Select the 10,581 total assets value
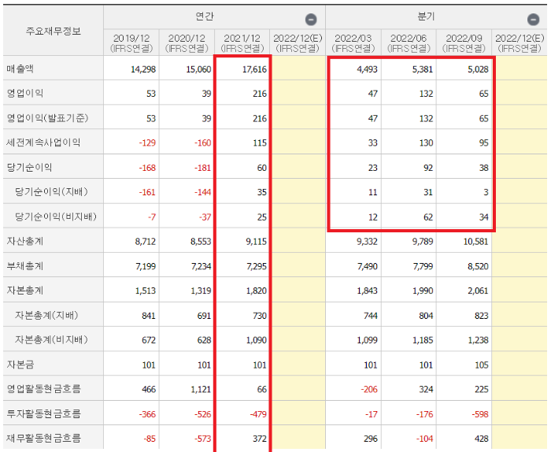The height and width of the screenshot is (452, 551). pos(475,242)
